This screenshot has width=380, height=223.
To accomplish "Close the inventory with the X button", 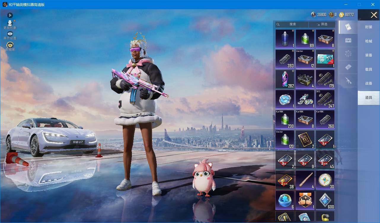I will (x=374, y=15).
